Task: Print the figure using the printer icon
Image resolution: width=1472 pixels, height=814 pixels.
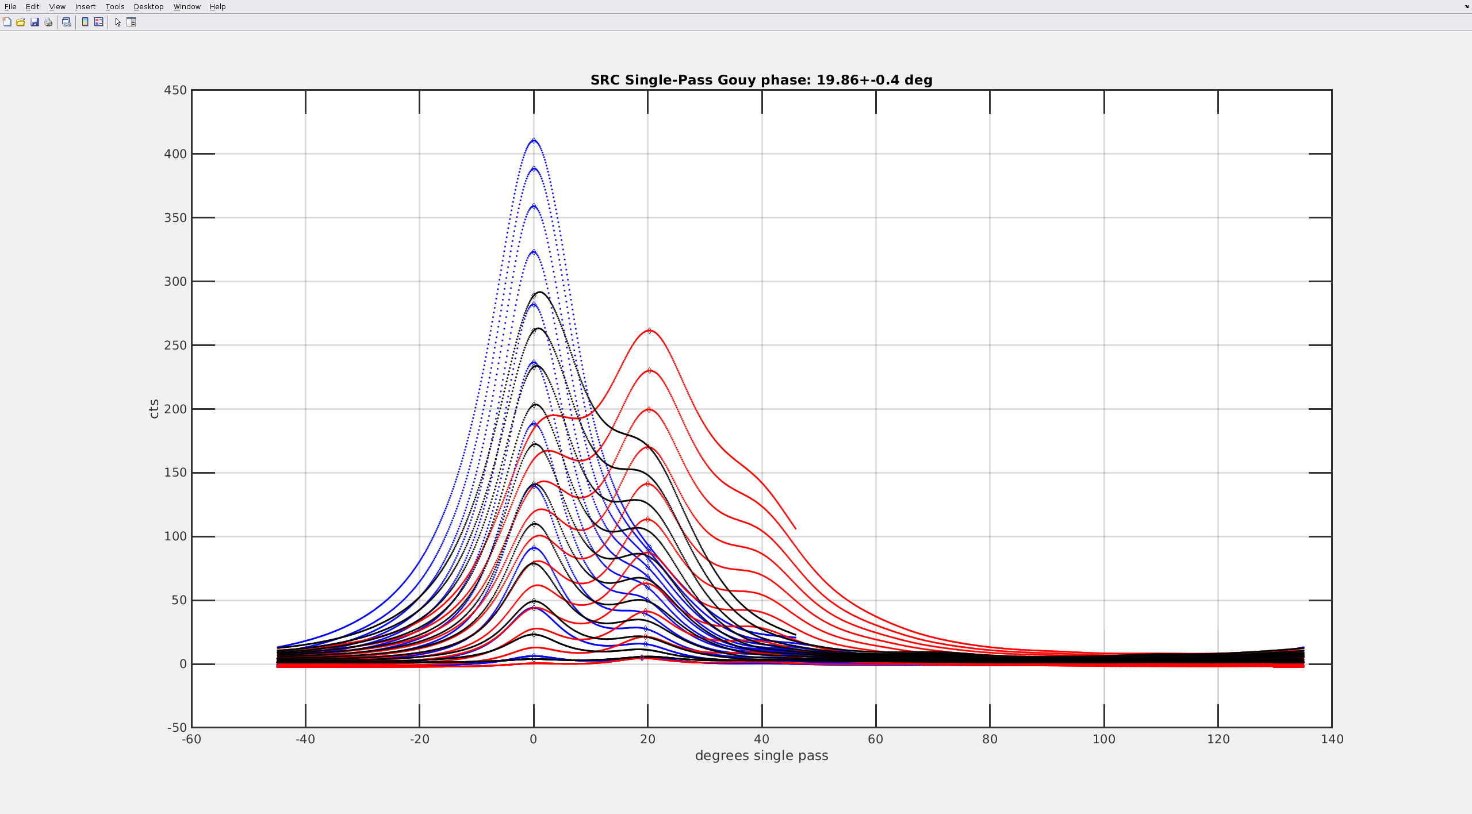Action: (48, 22)
